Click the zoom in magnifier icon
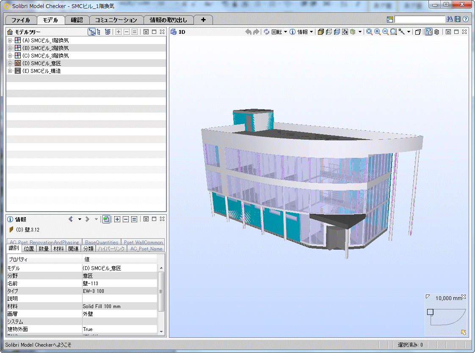 point(378,32)
